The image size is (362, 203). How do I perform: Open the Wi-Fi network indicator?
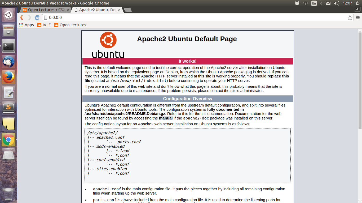[x=306, y=3]
